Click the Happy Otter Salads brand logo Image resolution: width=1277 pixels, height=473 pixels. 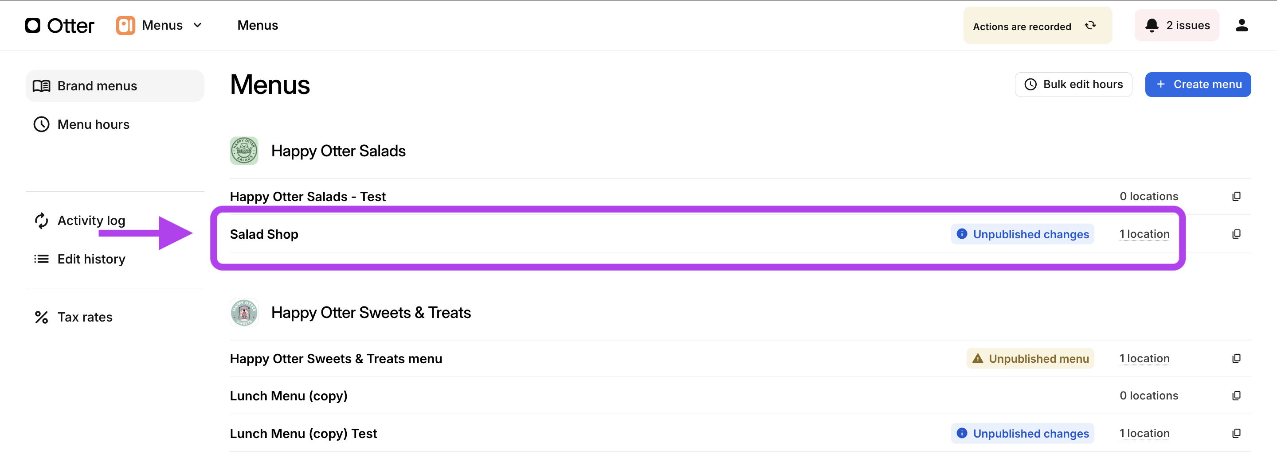[244, 151]
